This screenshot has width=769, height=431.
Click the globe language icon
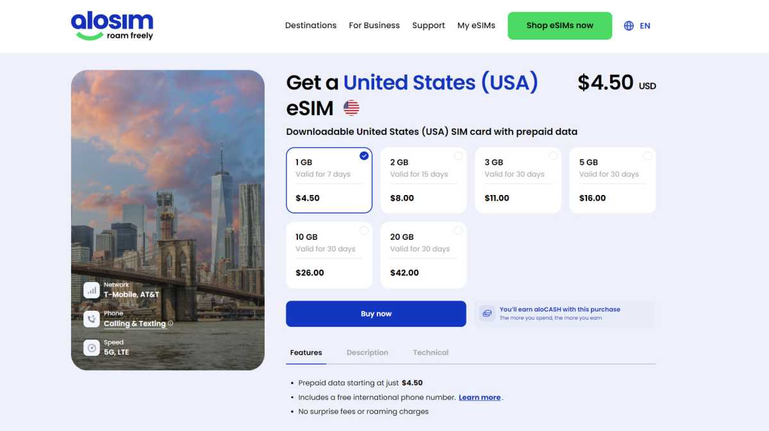tap(629, 26)
